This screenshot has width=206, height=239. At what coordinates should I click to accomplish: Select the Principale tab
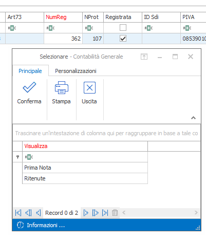(30, 71)
